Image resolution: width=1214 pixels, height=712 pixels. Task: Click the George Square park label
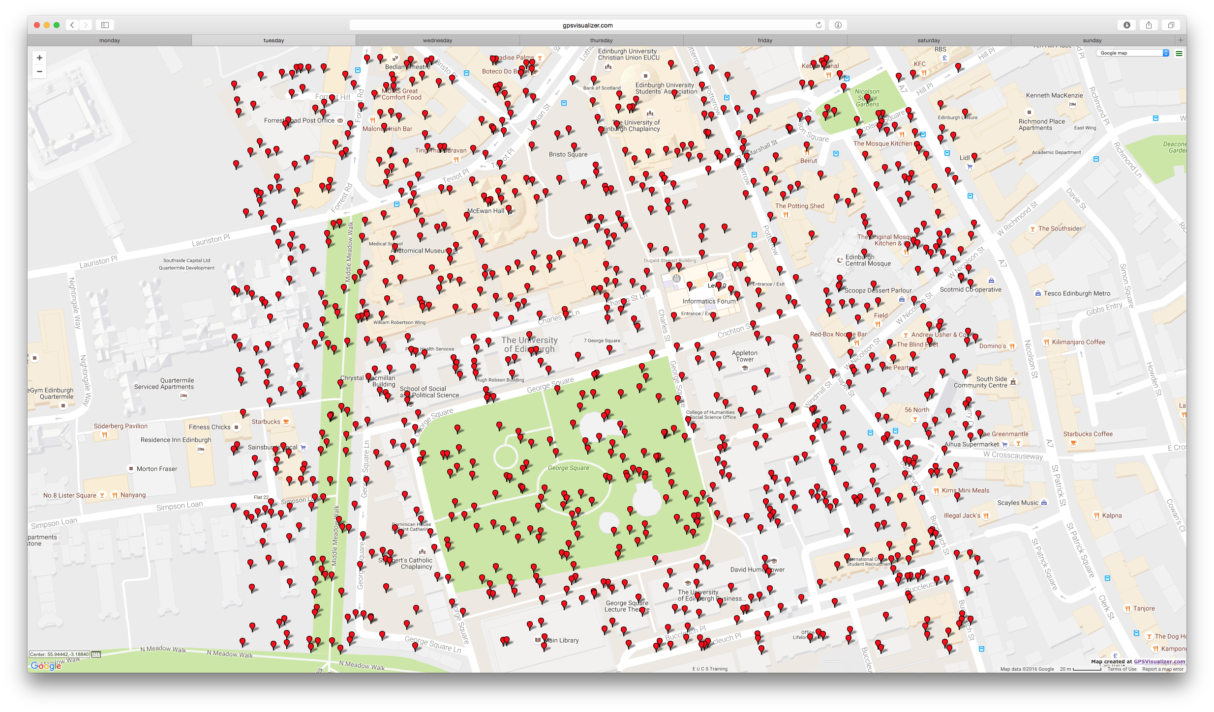pos(569,468)
